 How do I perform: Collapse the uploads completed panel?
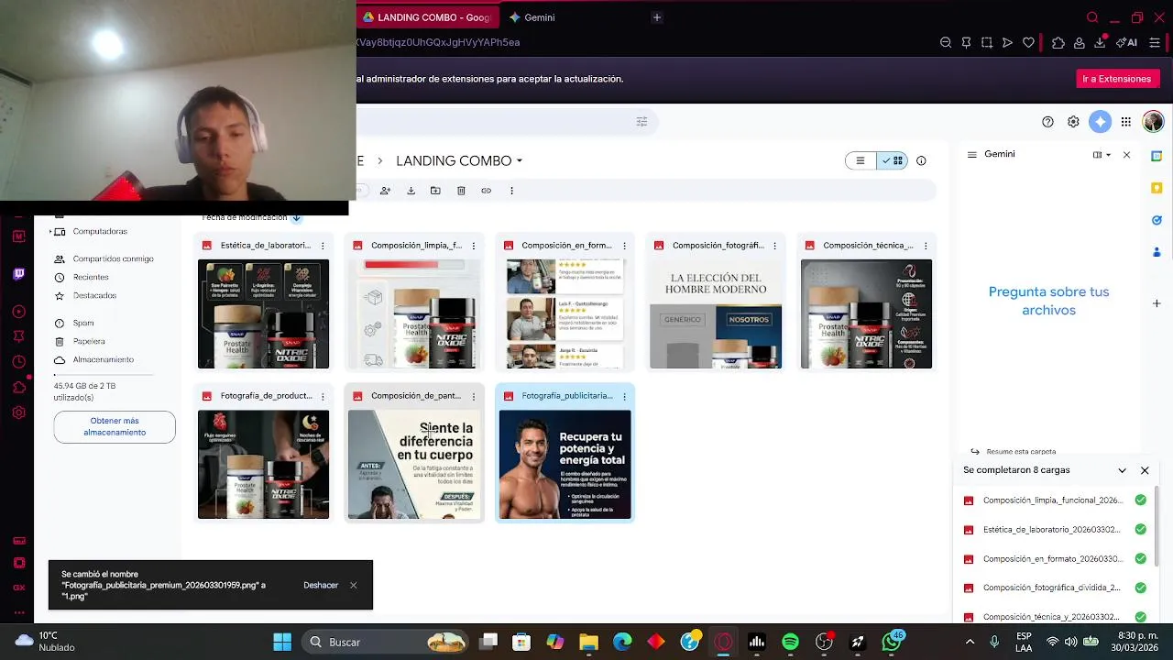[x=1122, y=470]
